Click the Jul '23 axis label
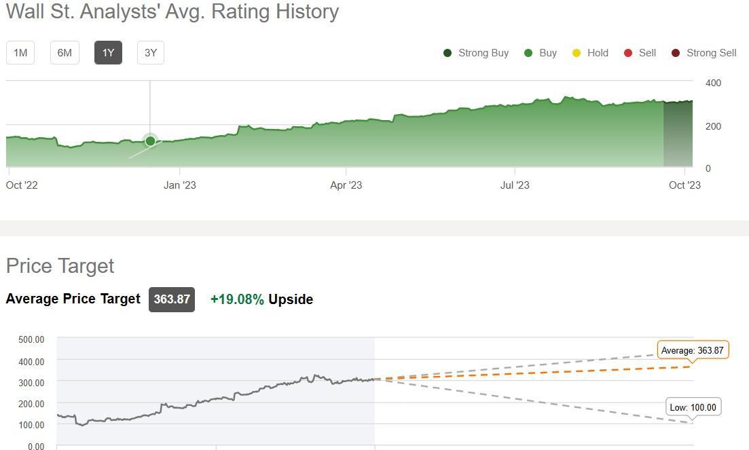This screenshot has width=749, height=450. [x=515, y=185]
